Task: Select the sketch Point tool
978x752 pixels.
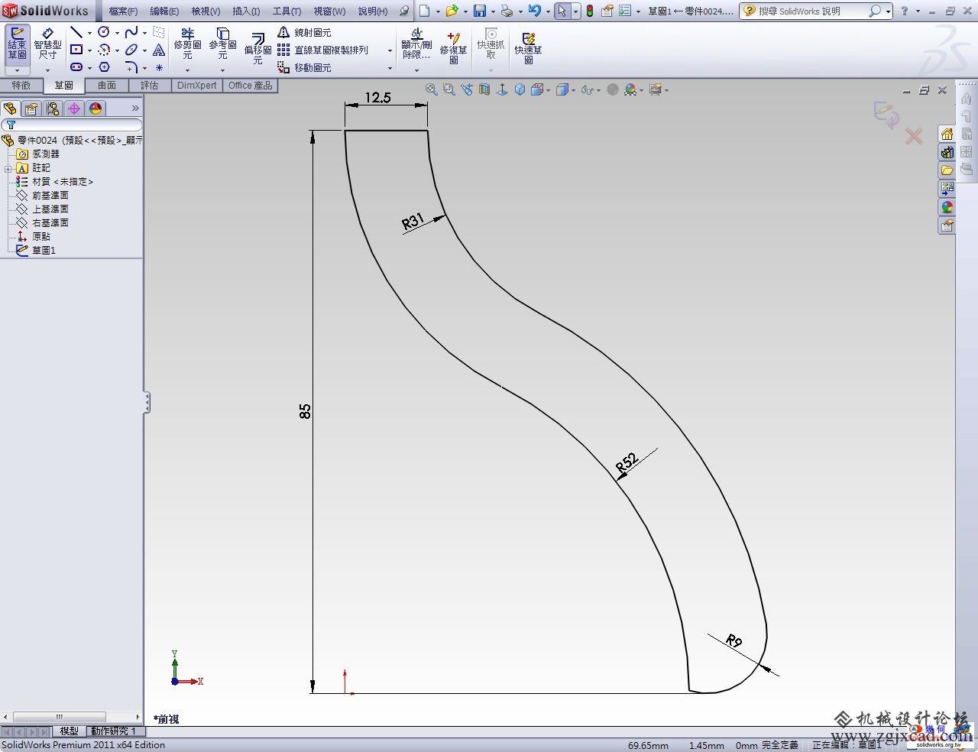Action: click(159, 67)
